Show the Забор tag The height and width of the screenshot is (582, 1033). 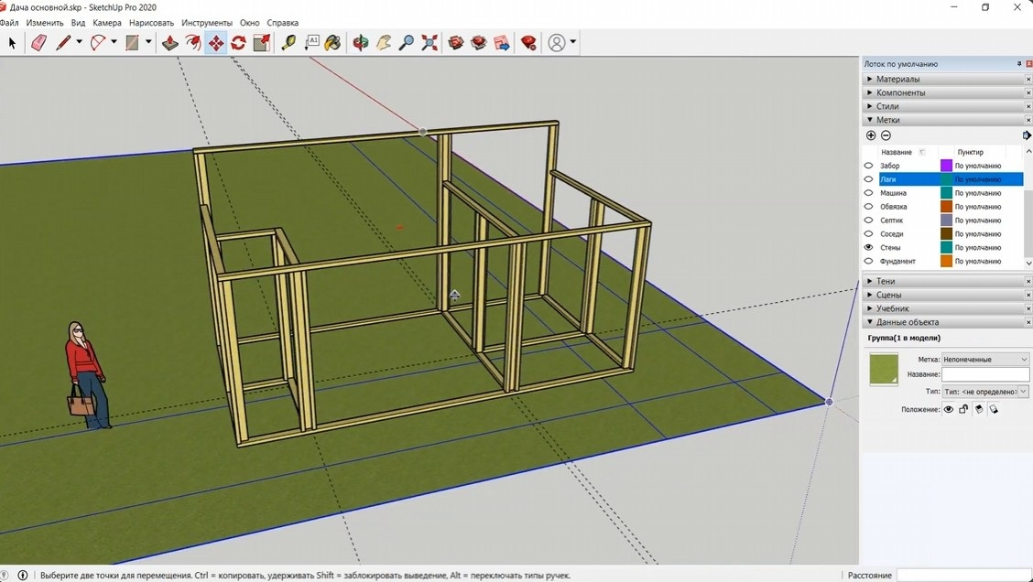point(868,166)
